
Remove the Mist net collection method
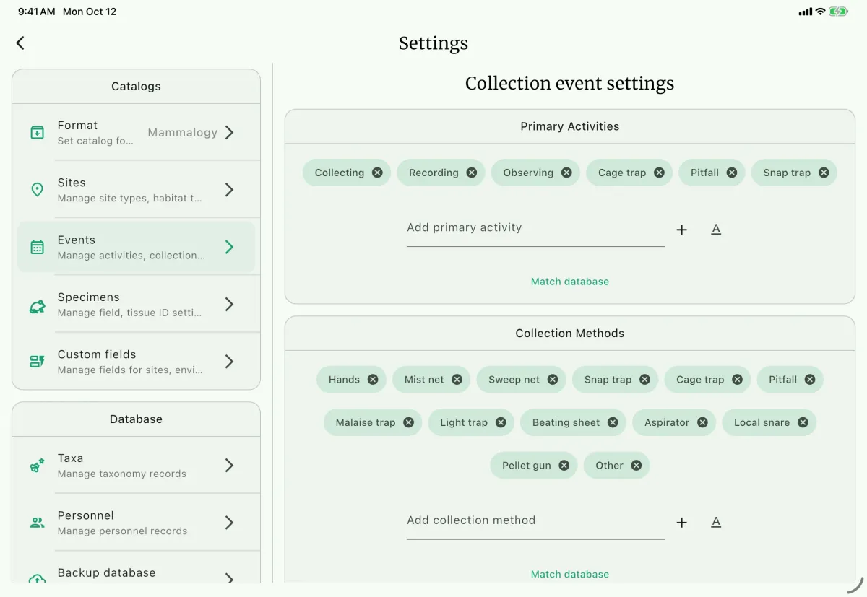[457, 380]
